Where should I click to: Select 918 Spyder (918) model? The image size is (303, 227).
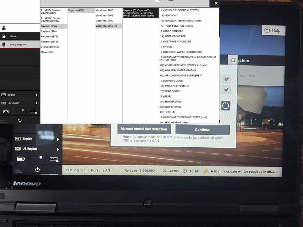click(54, 47)
